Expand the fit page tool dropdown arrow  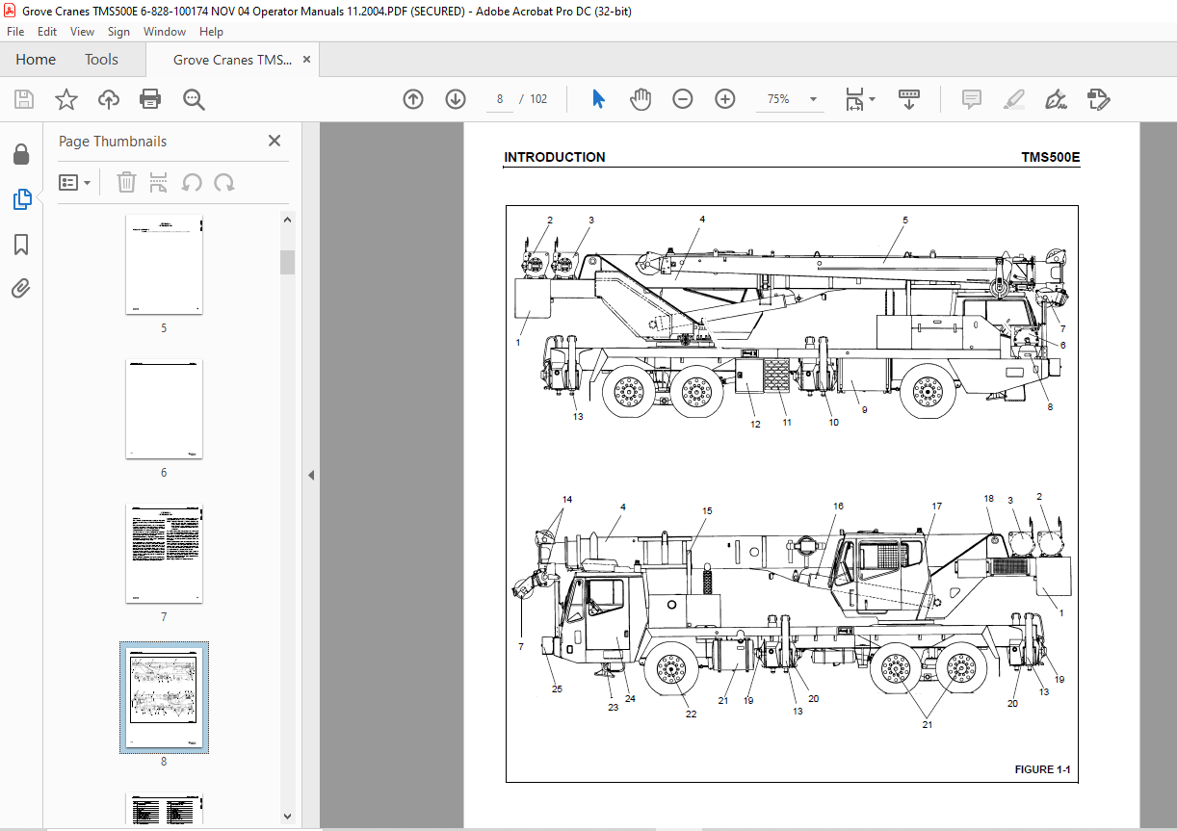coord(873,99)
